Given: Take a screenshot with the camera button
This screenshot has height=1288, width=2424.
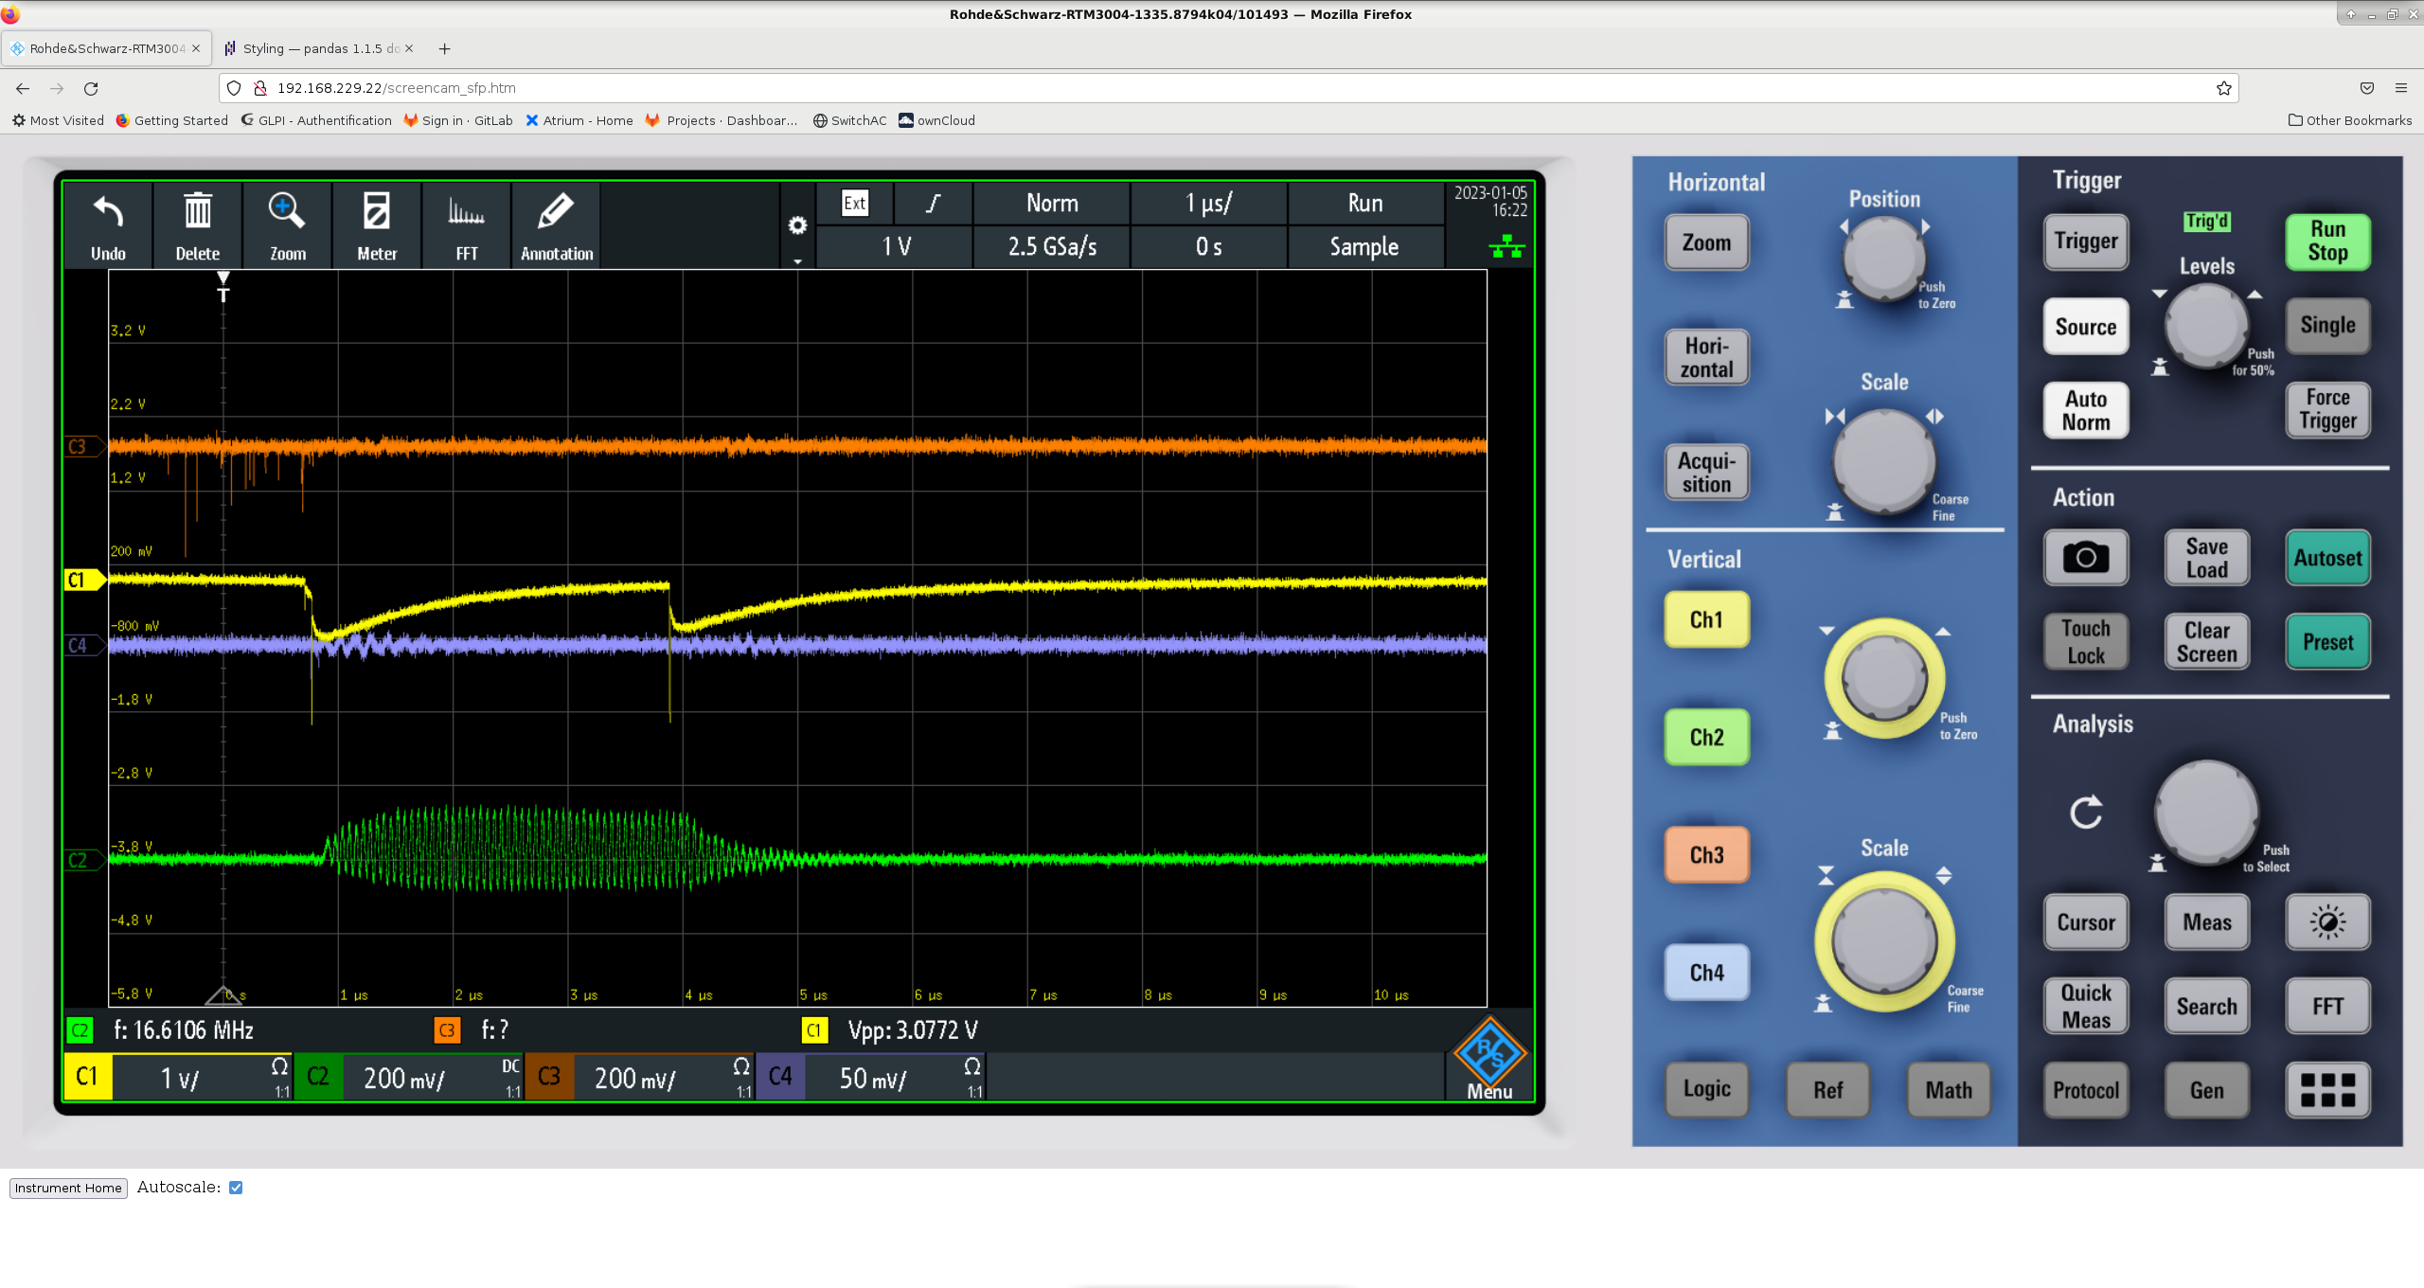Looking at the screenshot, I should pos(2085,558).
